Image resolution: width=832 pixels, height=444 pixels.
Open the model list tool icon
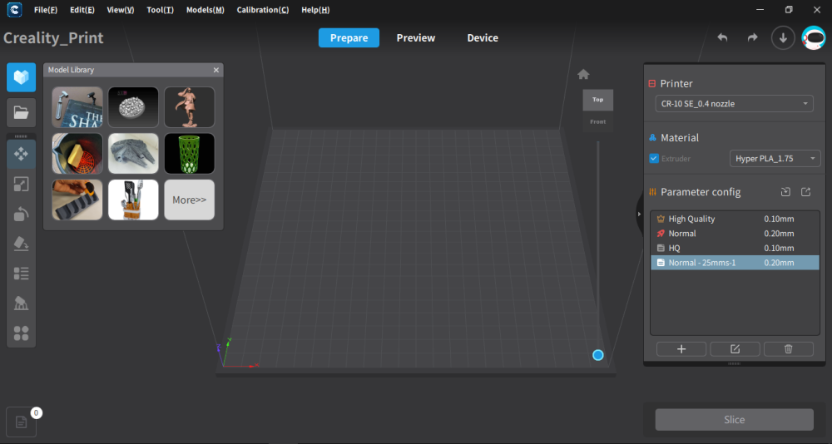(22, 274)
